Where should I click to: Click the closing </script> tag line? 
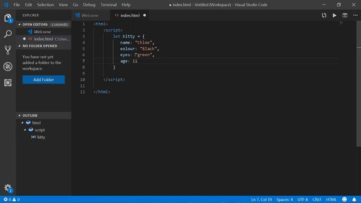click(x=114, y=80)
